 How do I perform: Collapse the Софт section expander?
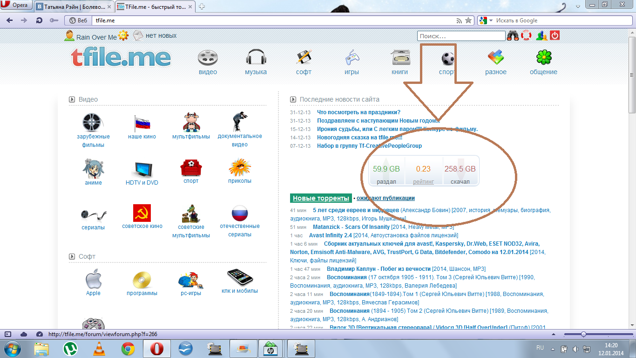72,256
